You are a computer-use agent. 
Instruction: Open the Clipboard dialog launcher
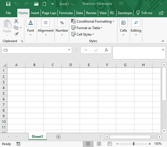[22, 41]
